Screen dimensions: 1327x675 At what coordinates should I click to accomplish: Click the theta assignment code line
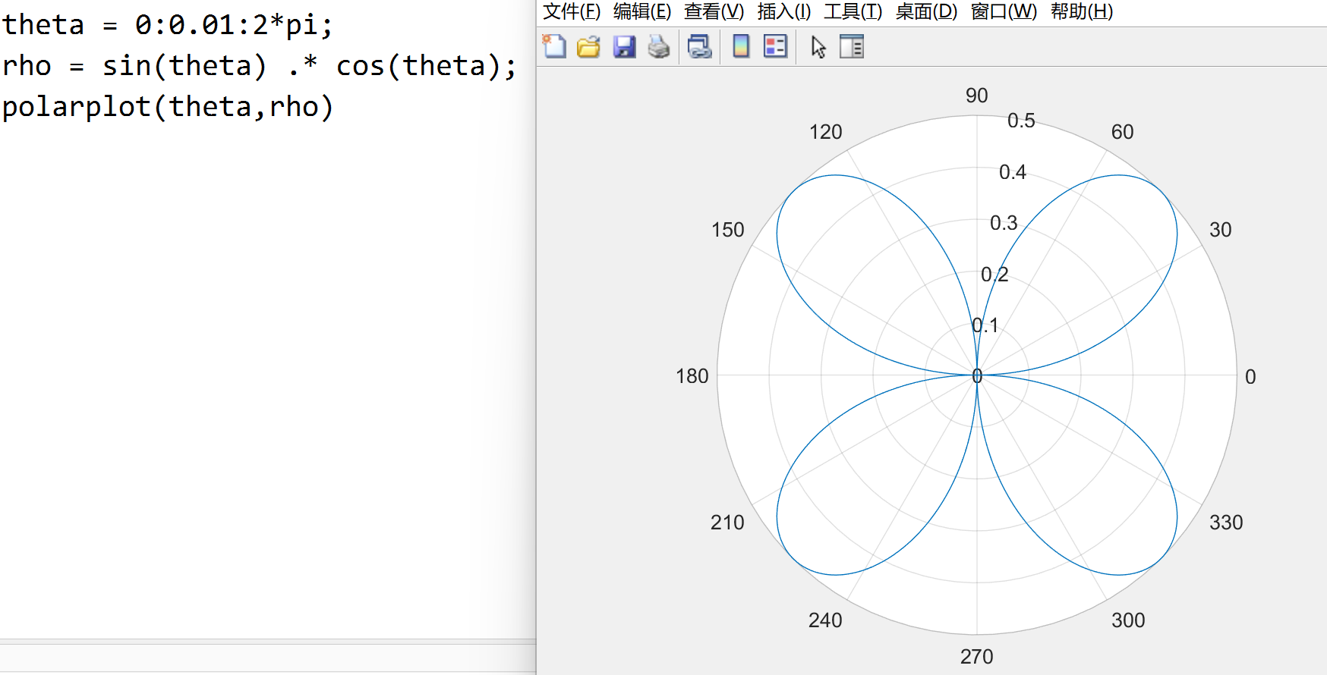click(168, 25)
